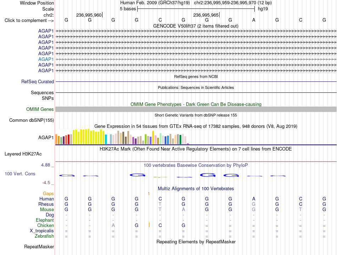Open 'Short Genetic Variants from dbSNP release 155' title
Viewport: 337px width, 255px height.
196,115
